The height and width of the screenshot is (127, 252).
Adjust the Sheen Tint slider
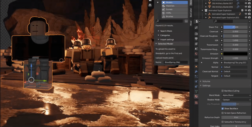click(235, 27)
